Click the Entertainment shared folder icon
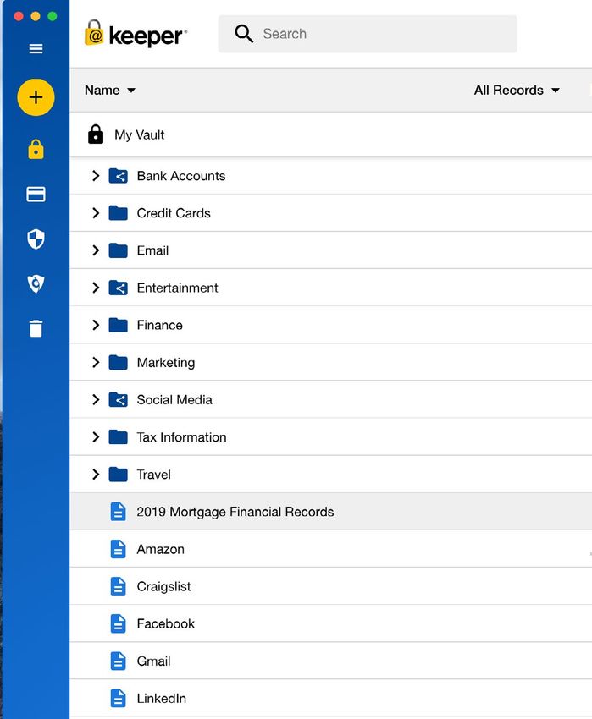Screen dimensions: 592x719 (118, 288)
